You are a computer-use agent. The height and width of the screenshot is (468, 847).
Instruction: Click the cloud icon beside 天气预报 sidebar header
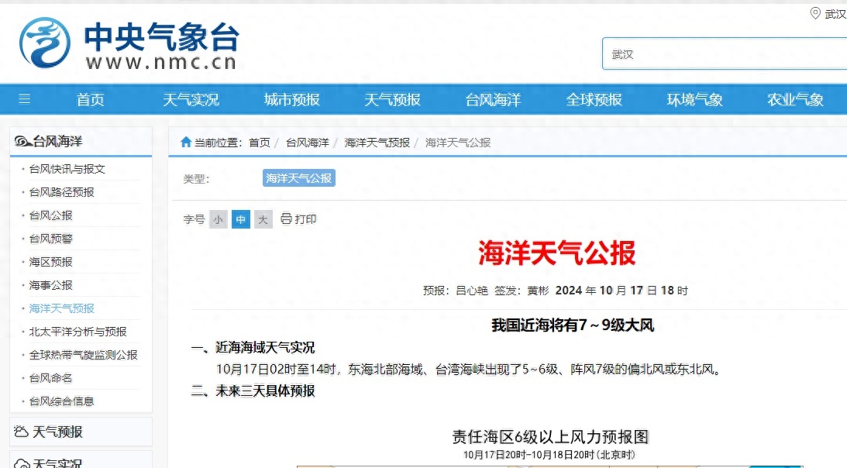[21, 432]
